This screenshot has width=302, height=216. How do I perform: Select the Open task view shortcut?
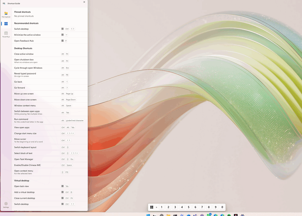coord(50,186)
